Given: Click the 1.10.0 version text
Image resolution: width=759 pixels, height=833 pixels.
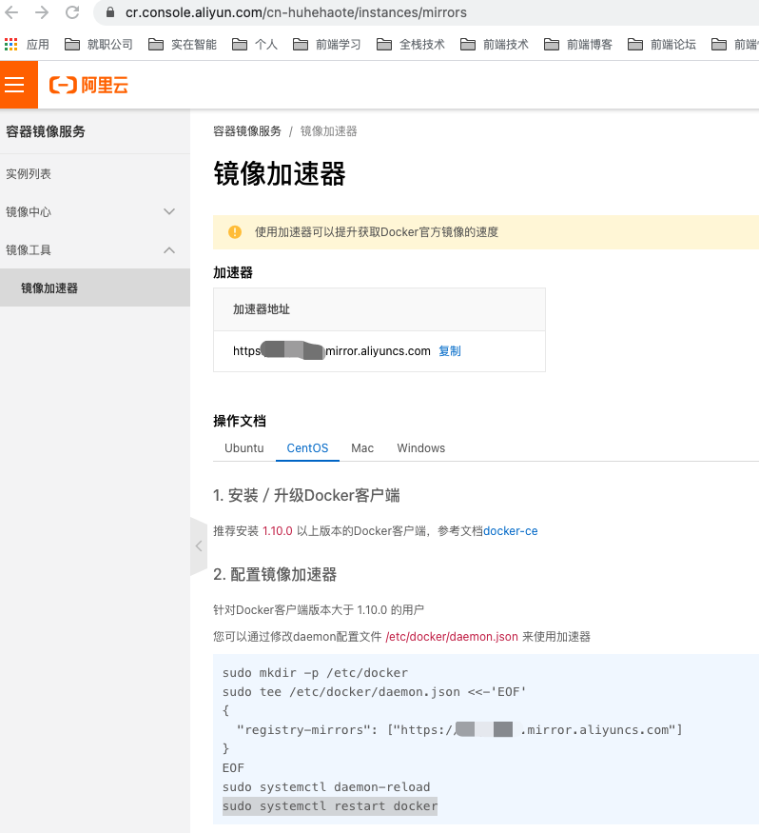Looking at the screenshot, I should click(277, 531).
